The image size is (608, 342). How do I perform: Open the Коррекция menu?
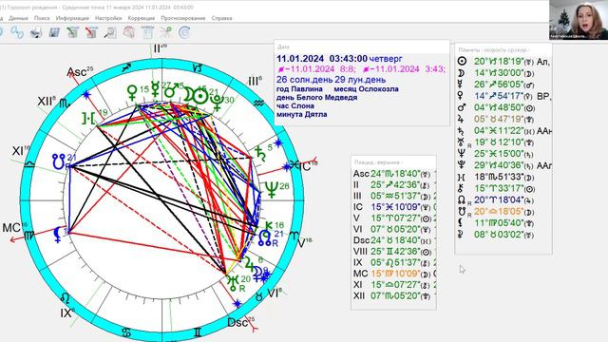pyautogui.click(x=142, y=18)
